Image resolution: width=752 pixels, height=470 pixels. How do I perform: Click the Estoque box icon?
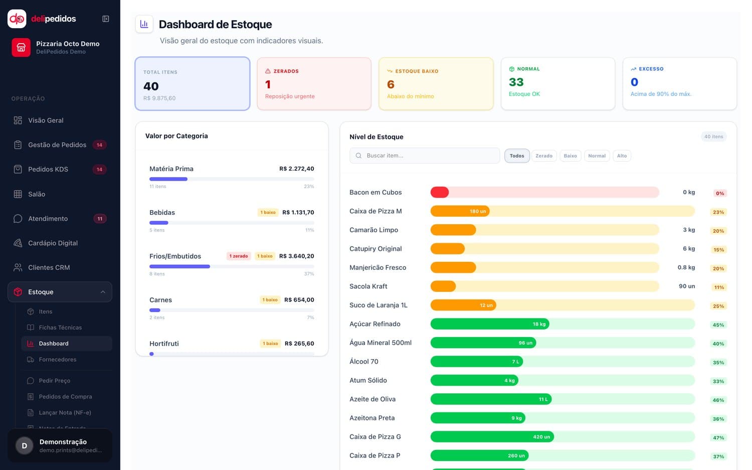click(x=18, y=292)
